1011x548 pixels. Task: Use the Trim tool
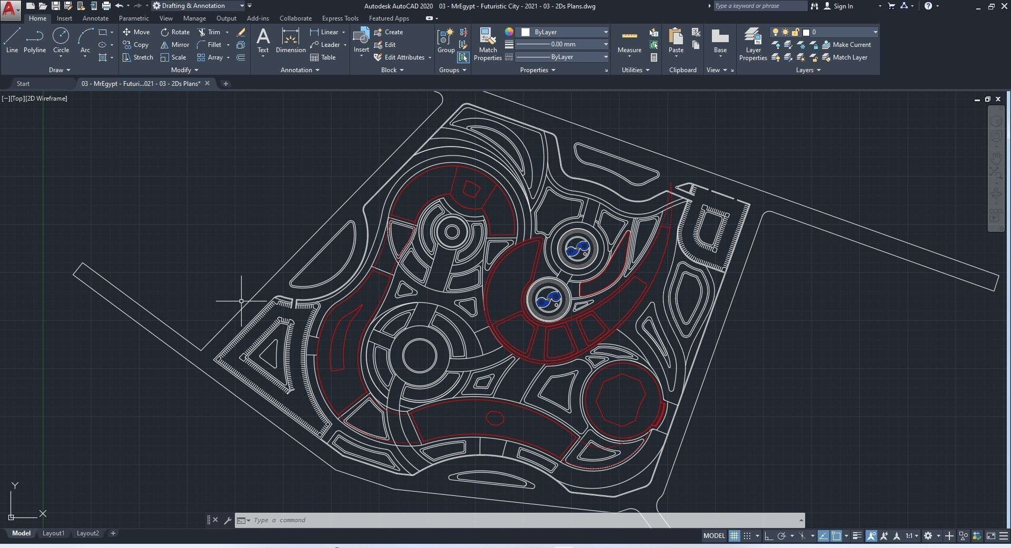(210, 32)
